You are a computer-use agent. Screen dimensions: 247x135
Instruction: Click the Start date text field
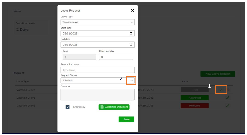(x=93, y=33)
